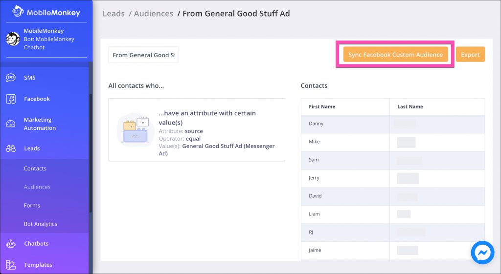Open Forms in the sidebar

coord(32,206)
